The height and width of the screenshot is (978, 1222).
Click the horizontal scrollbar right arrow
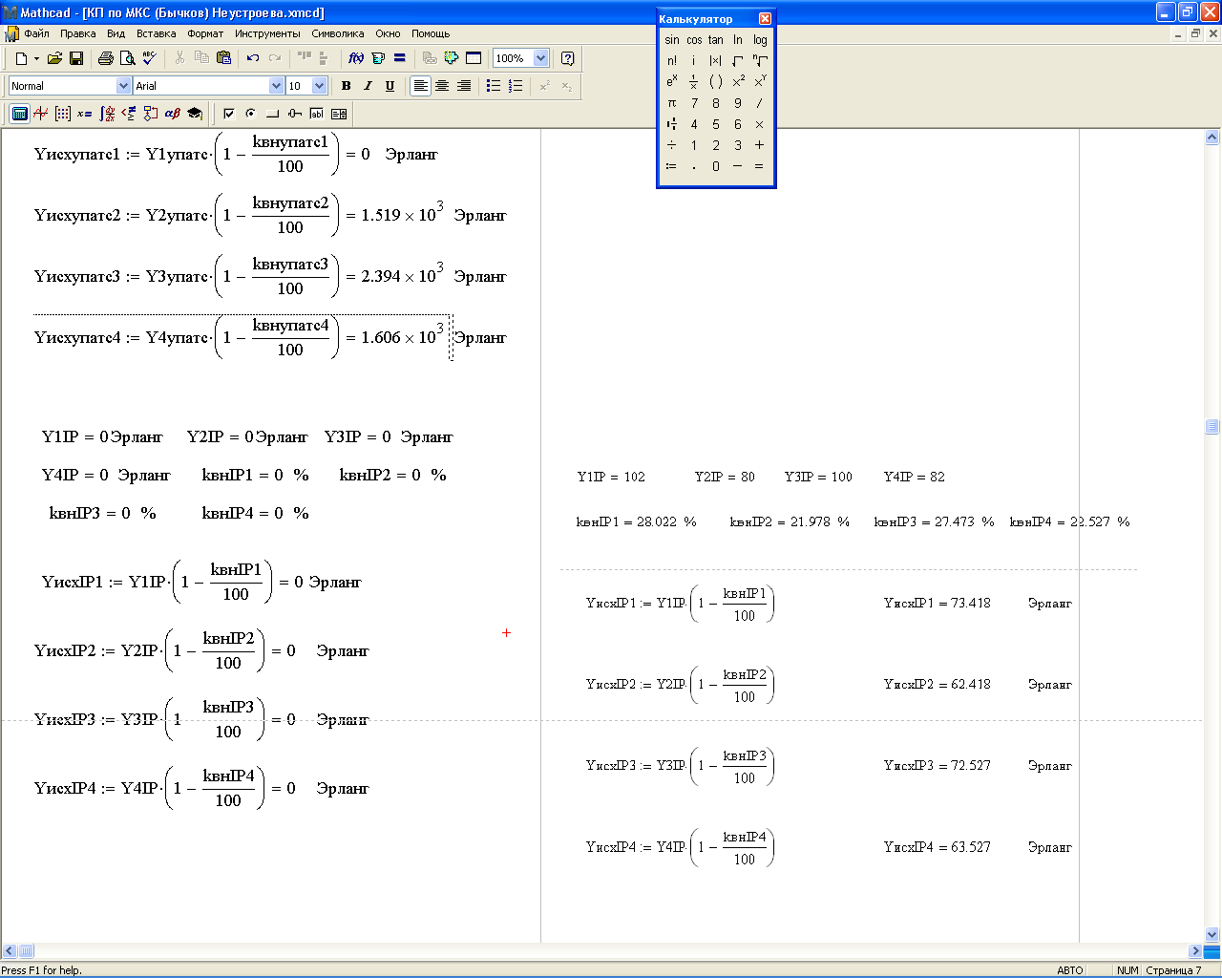click(1195, 951)
